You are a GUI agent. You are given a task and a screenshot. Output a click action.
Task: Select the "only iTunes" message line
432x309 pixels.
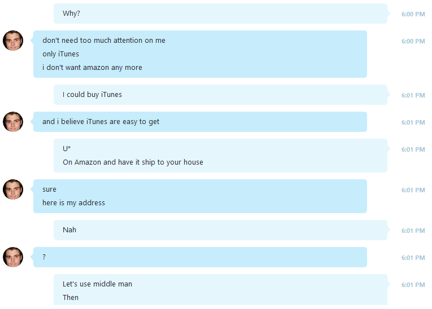click(60, 54)
